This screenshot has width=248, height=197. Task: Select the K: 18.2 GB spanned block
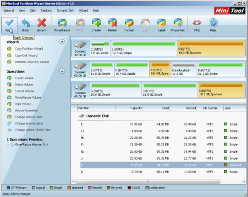click(x=221, y=90)
